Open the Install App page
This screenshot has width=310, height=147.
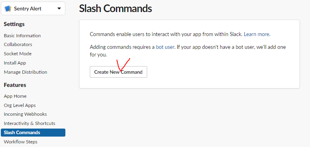tap(15, 63)
